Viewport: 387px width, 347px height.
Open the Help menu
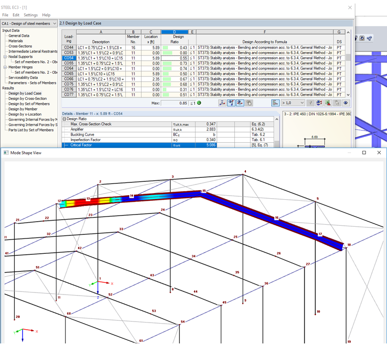pyautogui.click(x=46, y=15)
